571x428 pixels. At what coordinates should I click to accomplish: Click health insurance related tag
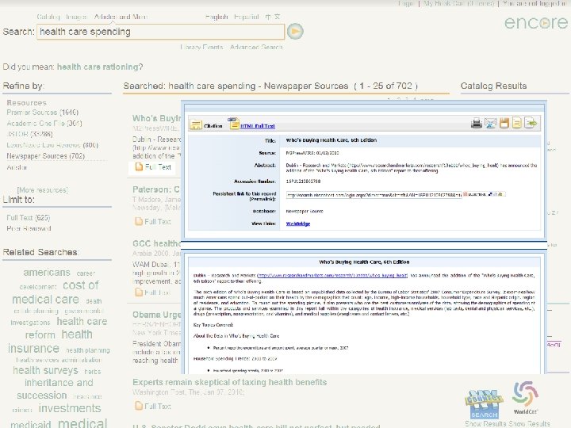coord(50,341)
